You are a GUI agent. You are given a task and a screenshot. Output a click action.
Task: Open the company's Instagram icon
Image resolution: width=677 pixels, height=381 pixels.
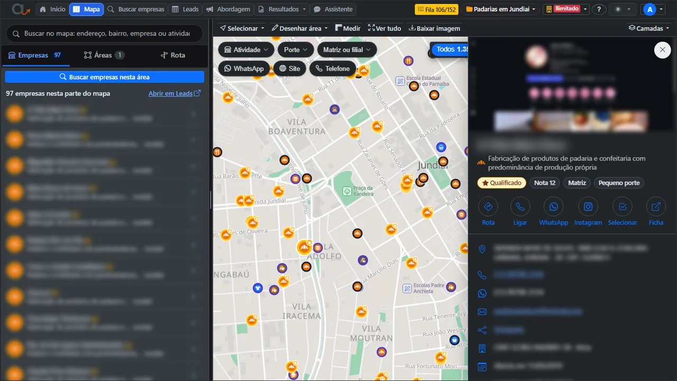coord(588,207)
